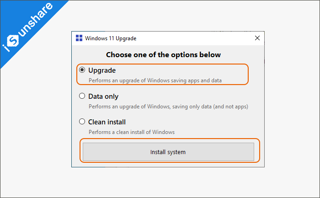Click "Performs a clean install of Windows" text
This screenshot has width=320, height=198.
pos(132,132)
